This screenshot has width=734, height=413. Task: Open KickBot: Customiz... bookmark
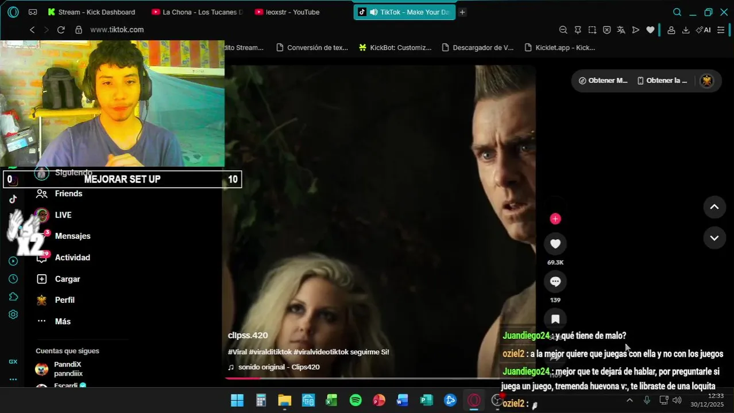coord(395,48)
